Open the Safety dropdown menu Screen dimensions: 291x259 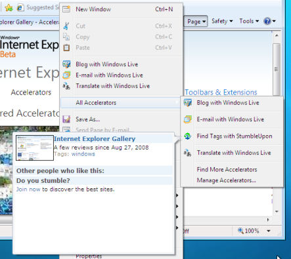[x=222, y=21]
